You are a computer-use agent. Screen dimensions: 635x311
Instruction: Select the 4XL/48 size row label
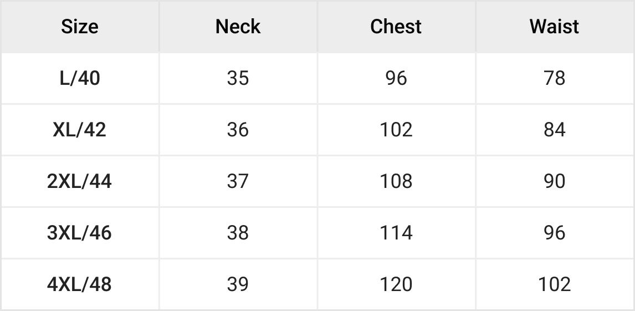(x=80, y=284)
